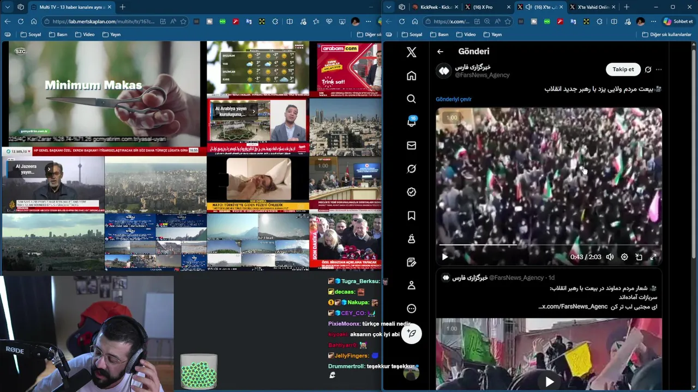Select the Multi TV tab in left window
Screen dimensions: 698x392
(x=71, y=7)
